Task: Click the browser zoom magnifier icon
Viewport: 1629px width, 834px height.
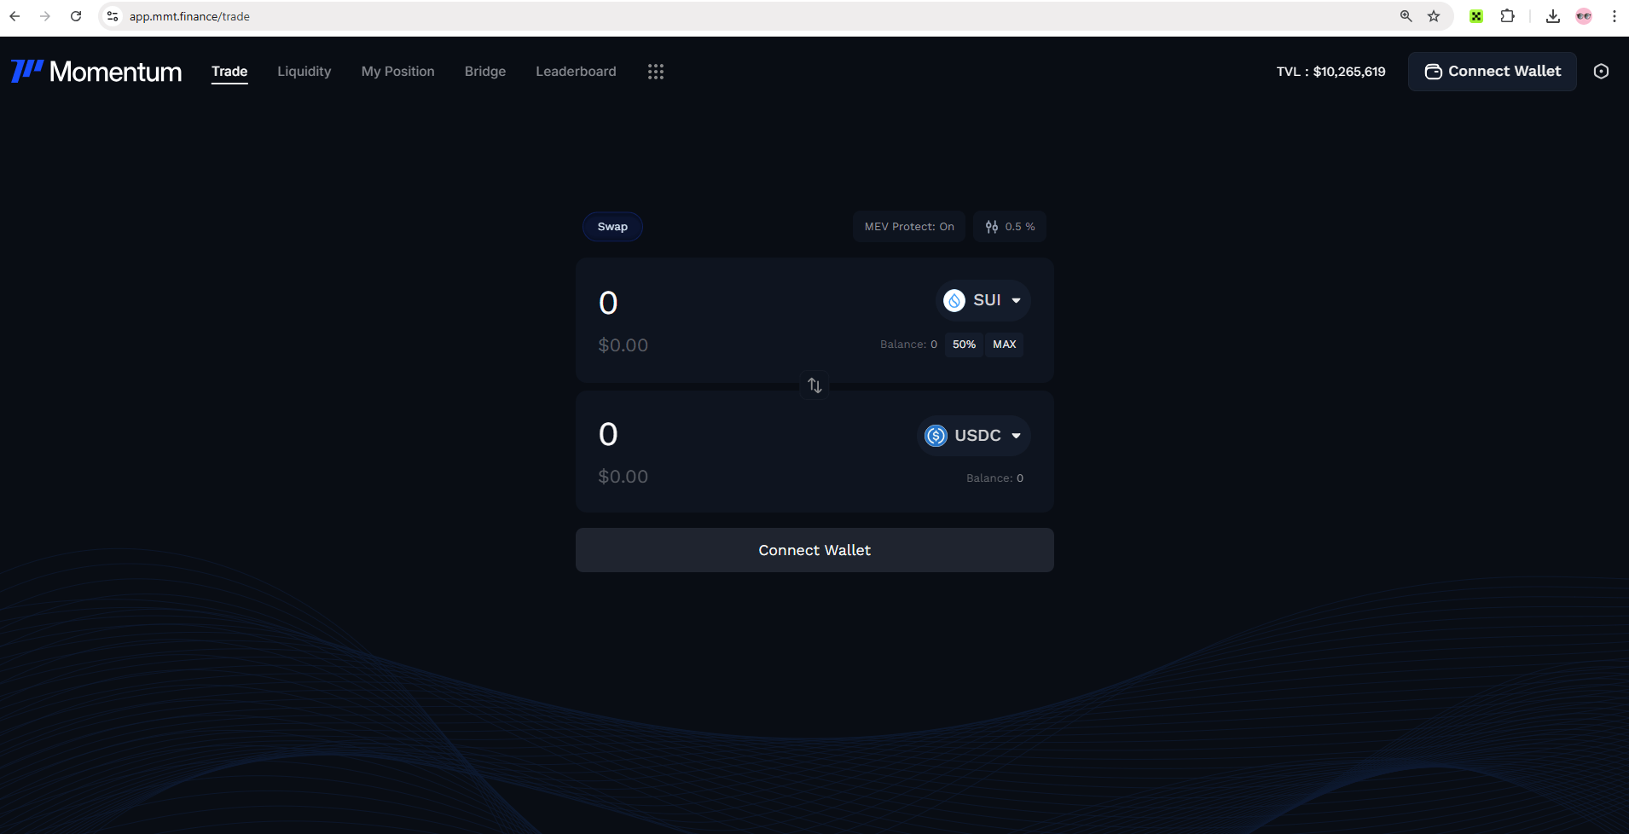Action: (1406, 16)
